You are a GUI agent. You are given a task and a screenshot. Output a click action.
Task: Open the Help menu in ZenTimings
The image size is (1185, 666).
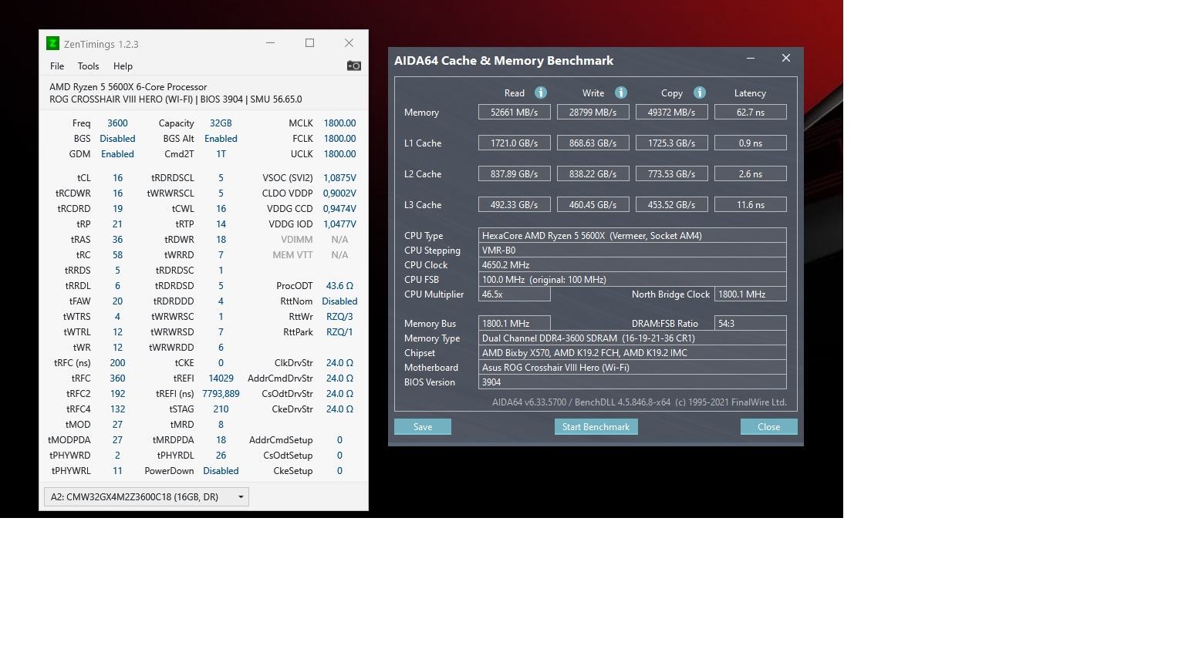click(123, 66)
